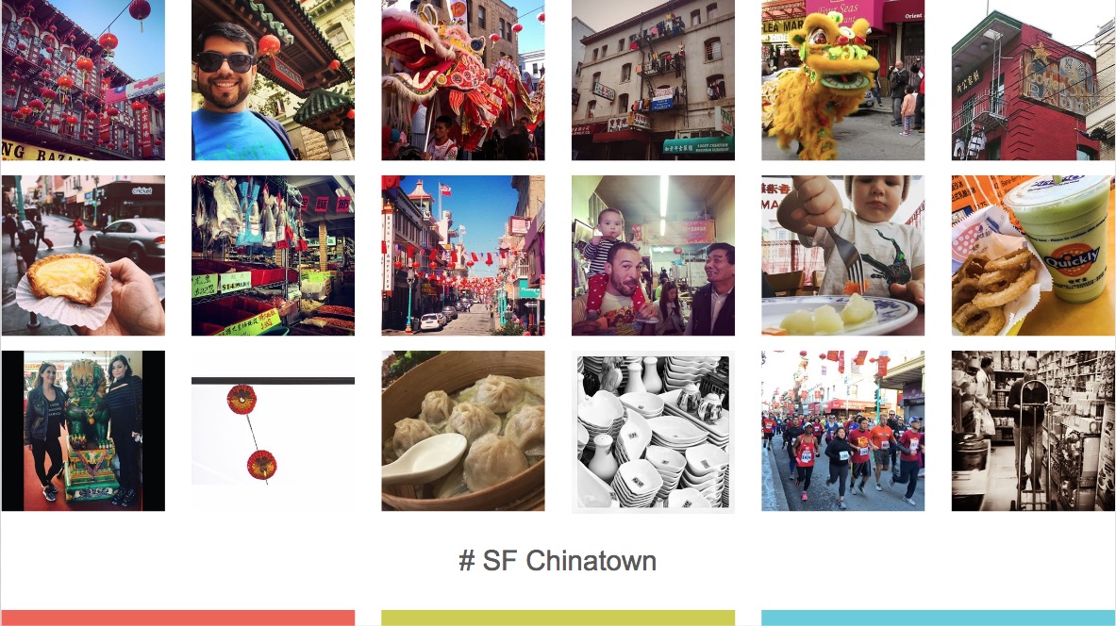Viewport: 1116px width, 626px height.
Task: Click the olive-green color bar
Action: pyautogui.click(x=558, y=618)
